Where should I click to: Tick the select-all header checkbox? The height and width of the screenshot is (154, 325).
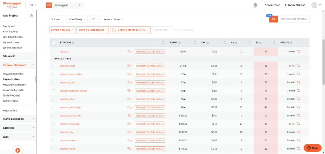(54, 43)
